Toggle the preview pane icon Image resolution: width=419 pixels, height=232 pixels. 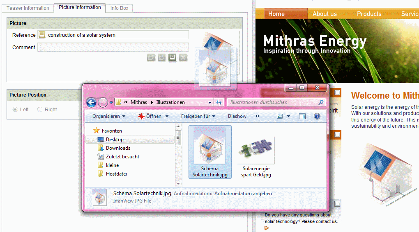[302, 116]
